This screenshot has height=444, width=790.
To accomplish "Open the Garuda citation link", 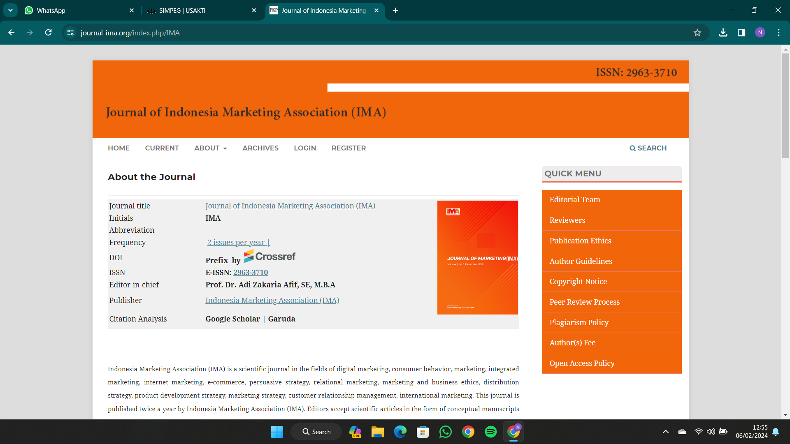I will [x=281, y=319].
